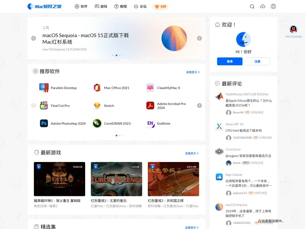
Task: Click App Cleaner comment icon
Action: click(219, 177)
